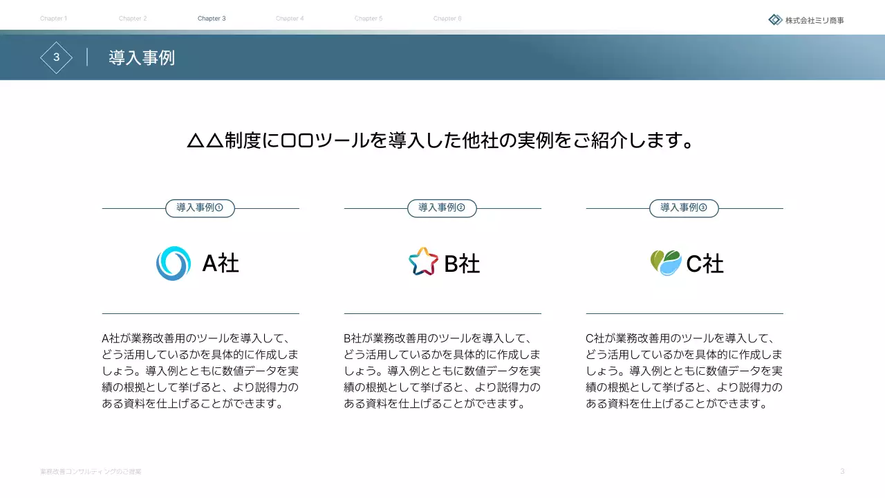This screenshot has width=885, height=498.
Task: Click the C社 green leaf logo
Action: point(665,263)
